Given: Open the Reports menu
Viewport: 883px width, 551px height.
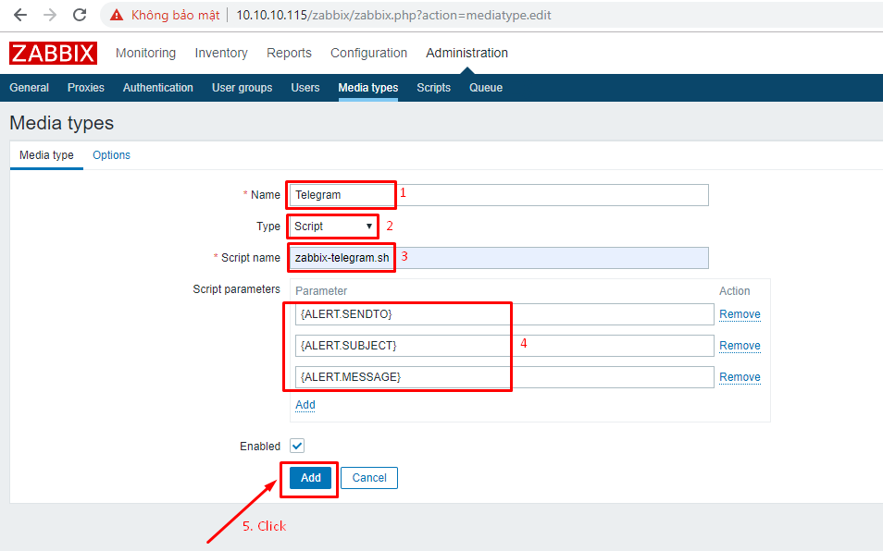Looking at the screenshot, I should (x=289, y=53).
